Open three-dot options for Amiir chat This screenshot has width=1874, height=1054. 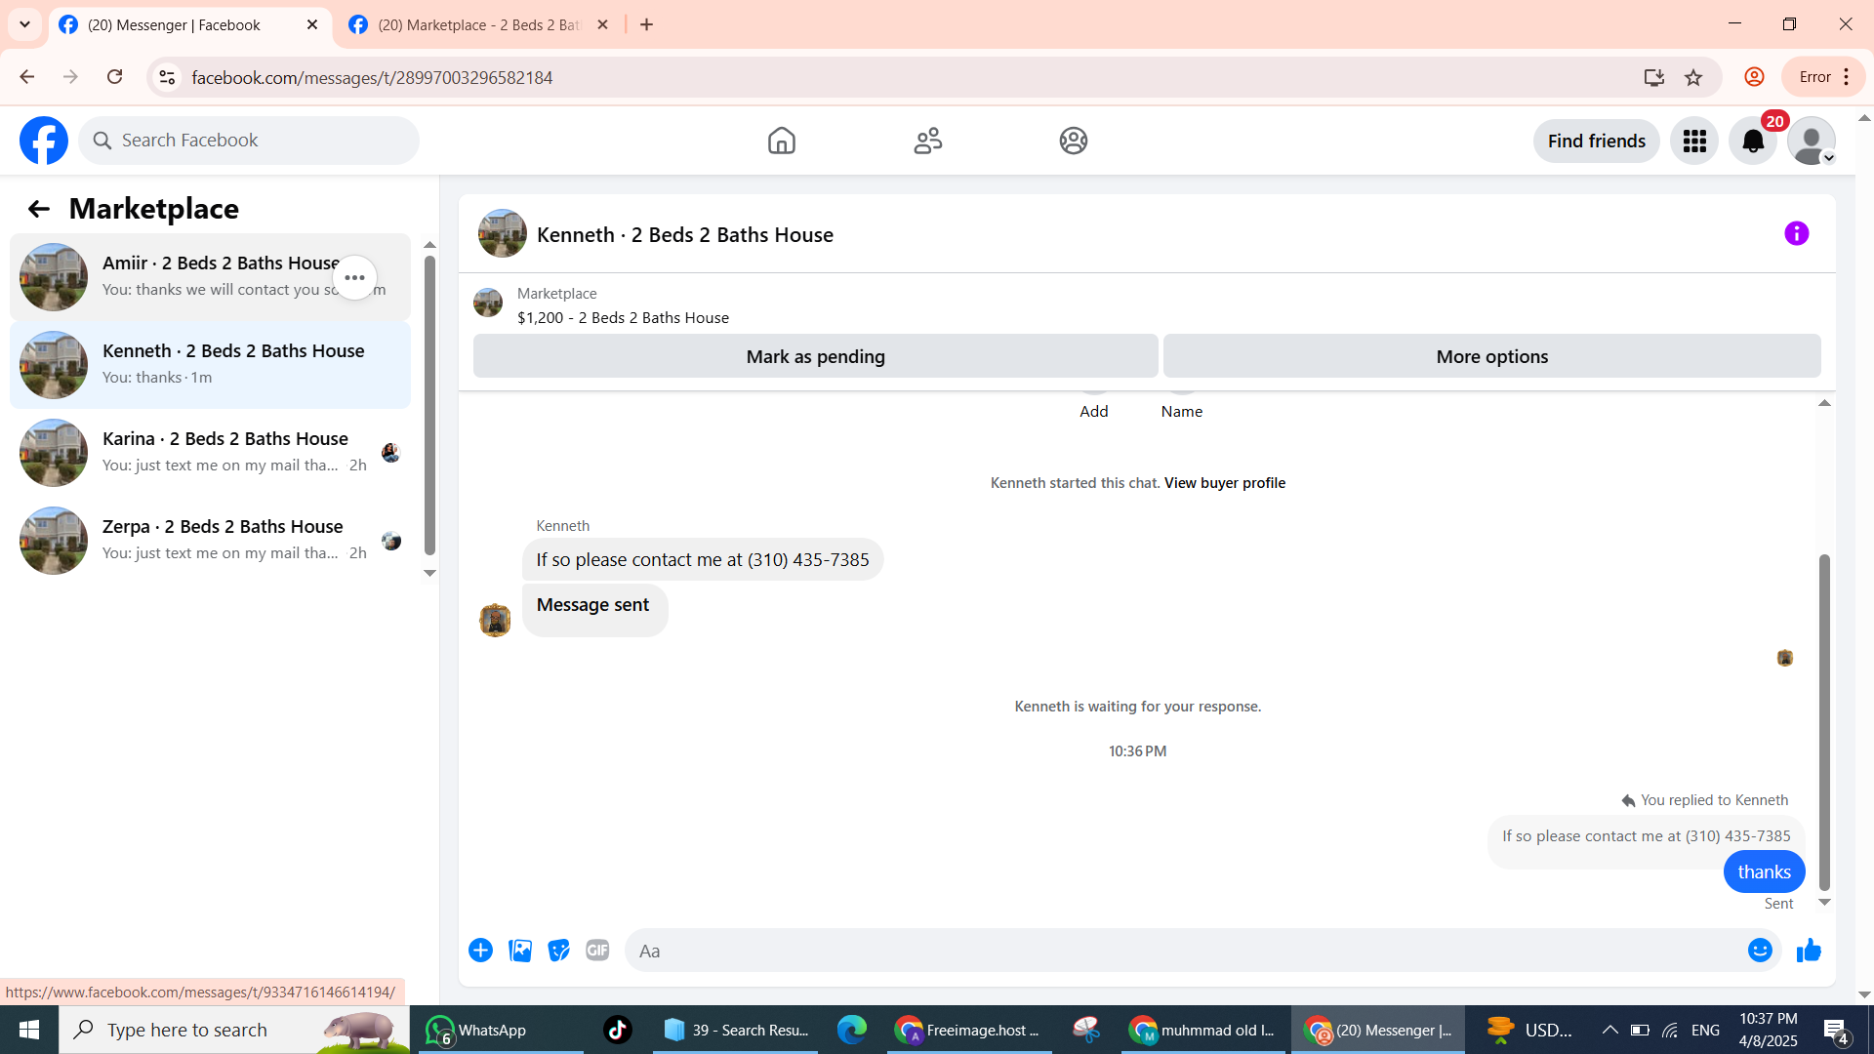pyautogui.click(x=354, y=278)
